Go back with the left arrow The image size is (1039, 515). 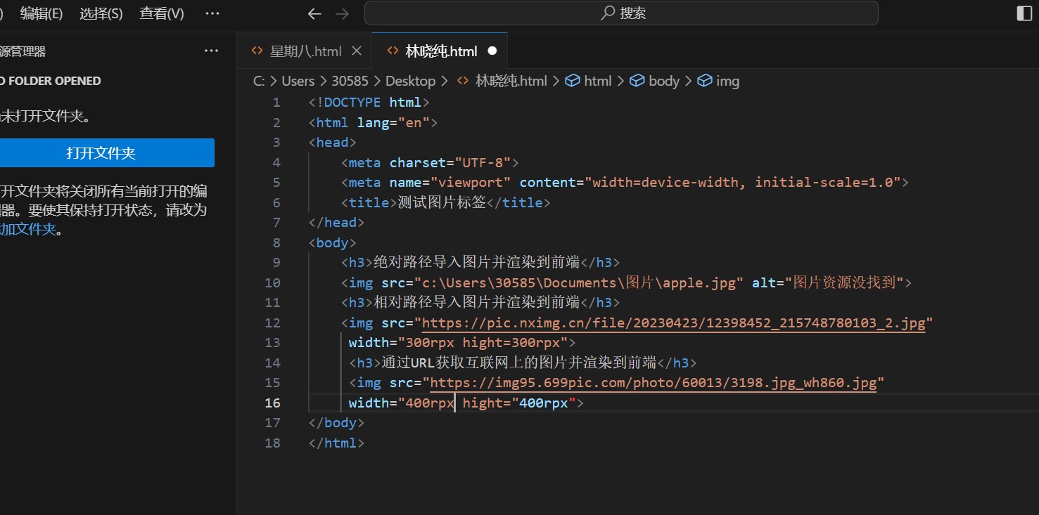click(x=314, y=13)
